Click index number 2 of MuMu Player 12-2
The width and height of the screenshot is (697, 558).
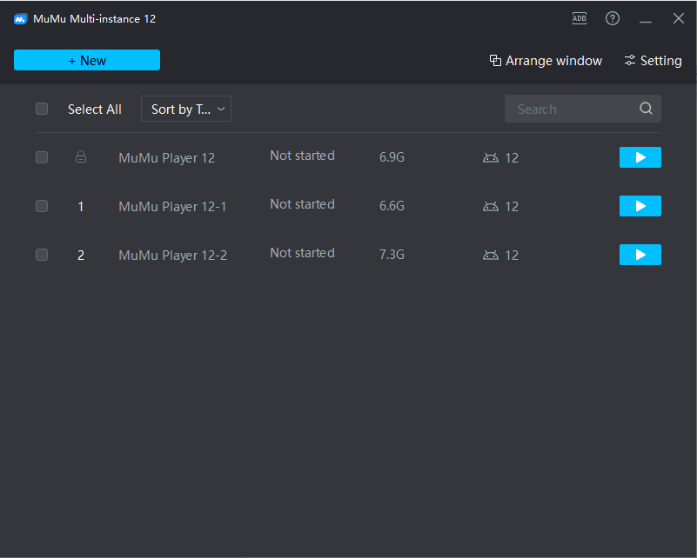[x=80, y=256]
